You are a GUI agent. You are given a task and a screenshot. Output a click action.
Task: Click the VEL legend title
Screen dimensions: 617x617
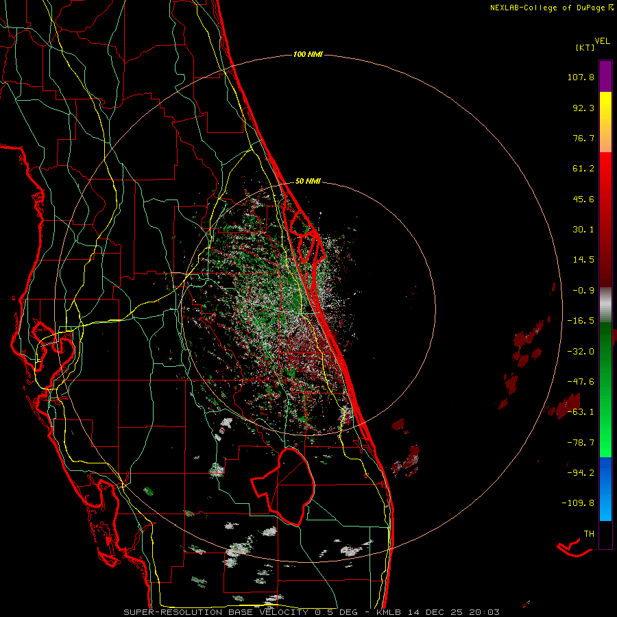pos(602,40)
